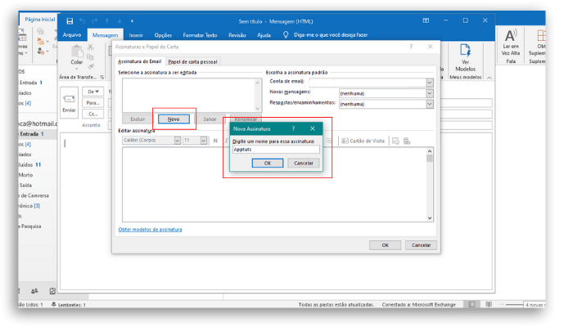
Task: Select the Assinatura de Email tab
Action: (x=140, y=61)
